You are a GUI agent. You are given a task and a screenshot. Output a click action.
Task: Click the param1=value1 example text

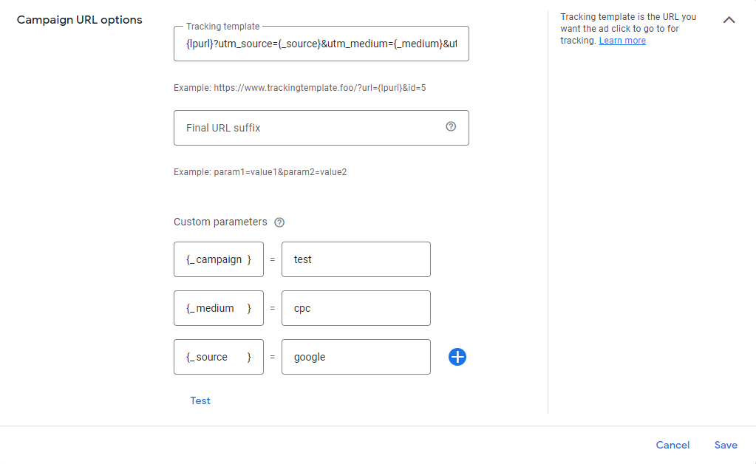pos(260,172)
